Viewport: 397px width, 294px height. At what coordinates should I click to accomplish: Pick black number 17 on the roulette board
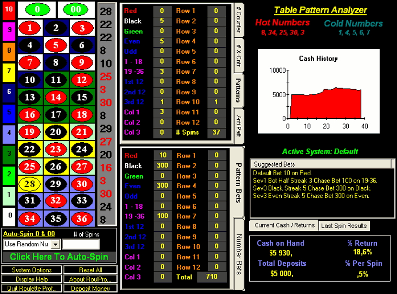click(56, 115)
